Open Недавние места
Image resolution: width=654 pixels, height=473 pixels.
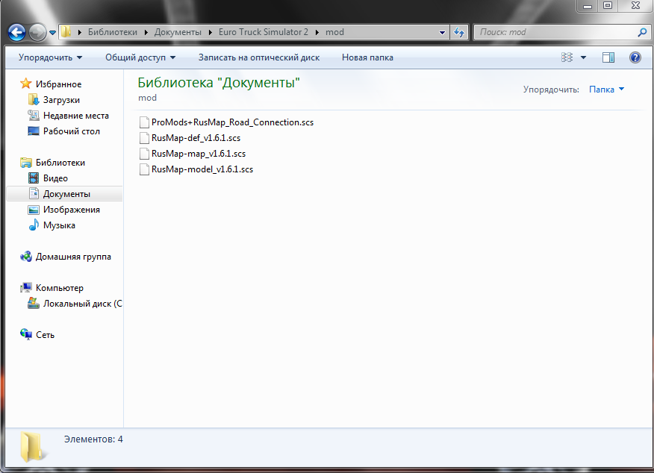coord(76,116)
